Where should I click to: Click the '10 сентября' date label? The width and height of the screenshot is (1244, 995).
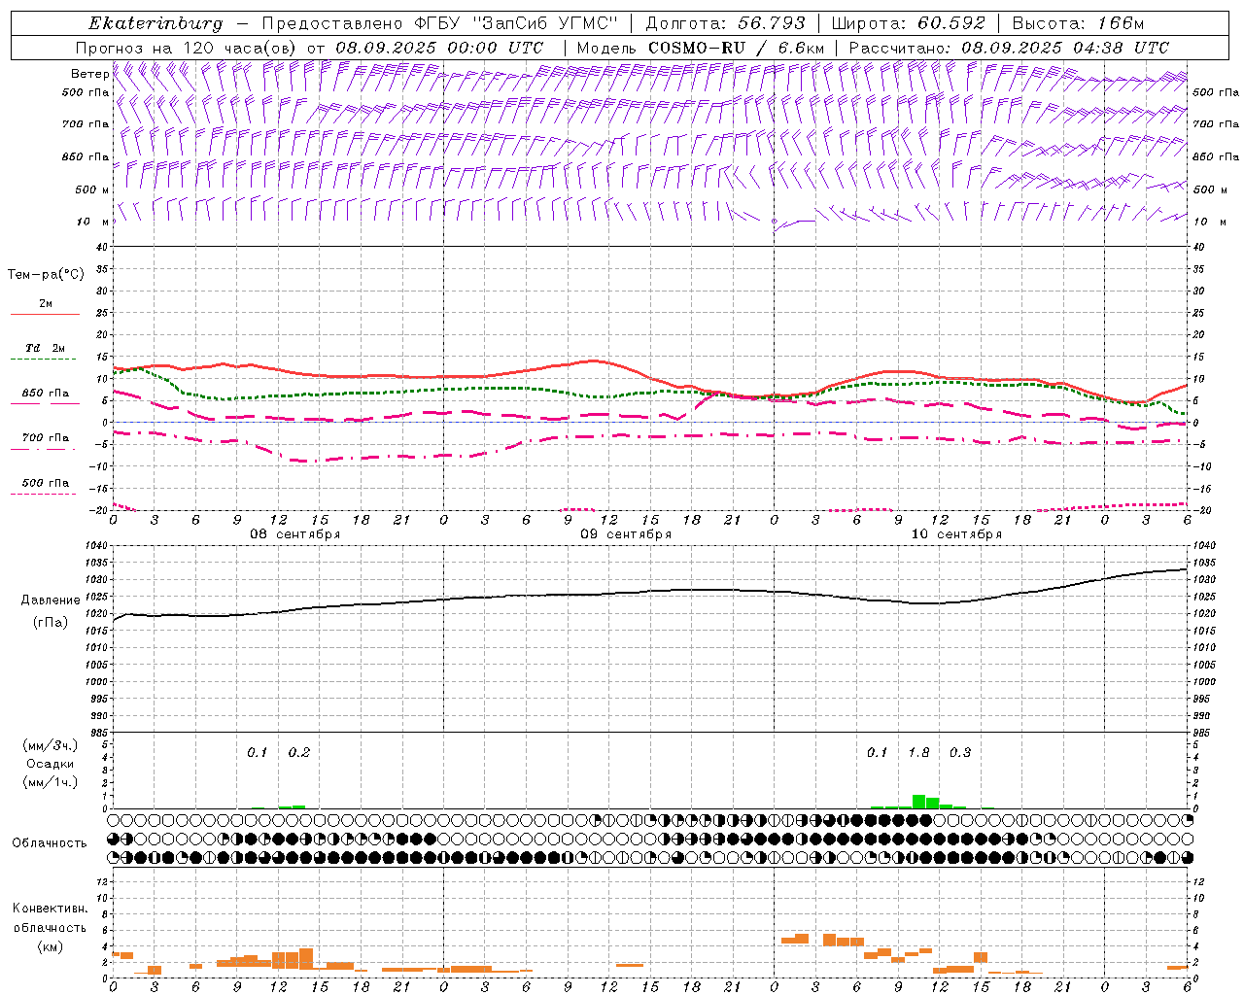[956, 534]
